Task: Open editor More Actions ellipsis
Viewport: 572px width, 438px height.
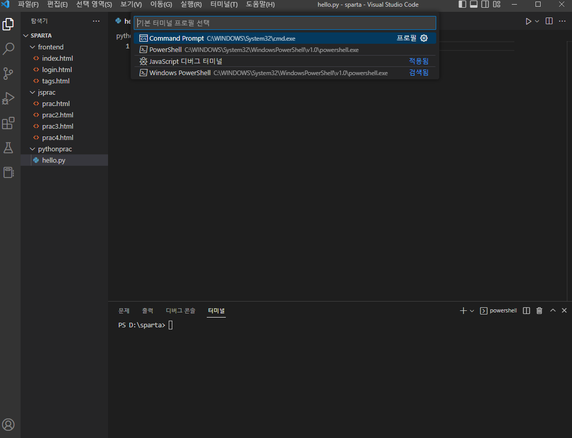Action: 562,21
